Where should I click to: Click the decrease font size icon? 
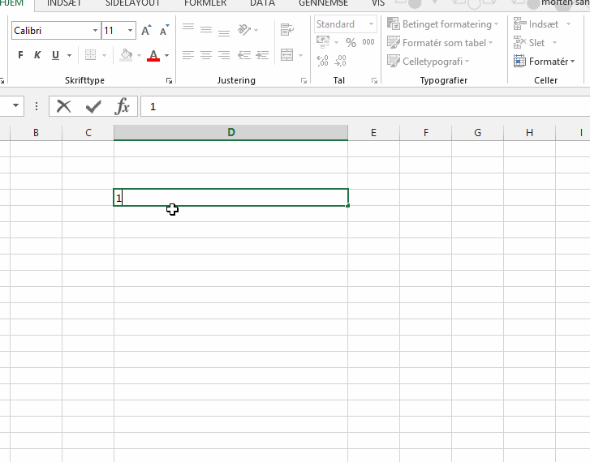(164, 31)
